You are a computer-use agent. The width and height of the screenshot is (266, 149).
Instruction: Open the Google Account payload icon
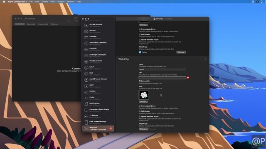86,62
